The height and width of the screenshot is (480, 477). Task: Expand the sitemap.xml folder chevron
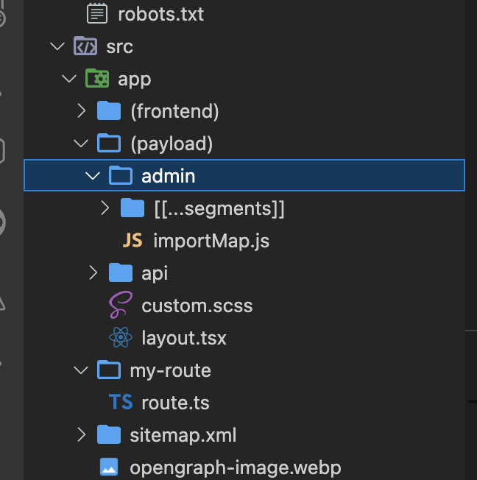(x=81, y=435)
